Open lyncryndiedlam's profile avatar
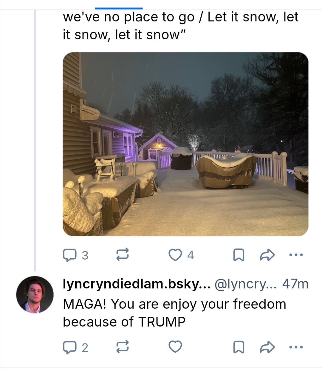 point(35,295)
